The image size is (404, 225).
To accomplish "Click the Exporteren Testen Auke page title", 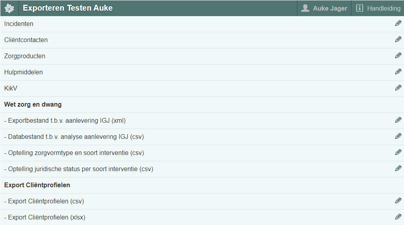I will (68, 8).
